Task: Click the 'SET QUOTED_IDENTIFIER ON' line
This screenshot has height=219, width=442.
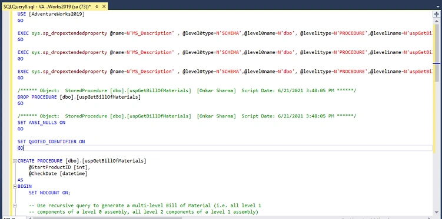Action: click(x=51, y=141)
